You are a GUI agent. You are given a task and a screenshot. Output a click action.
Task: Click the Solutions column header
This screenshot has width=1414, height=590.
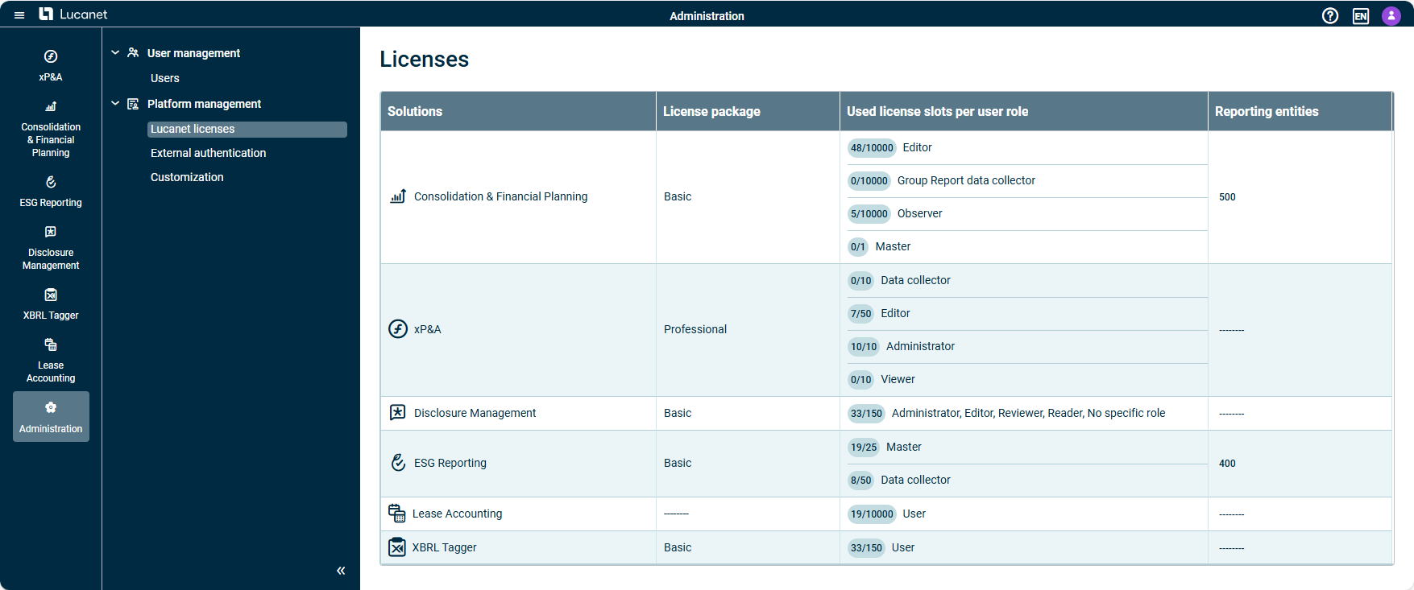[x=518, y=111]
